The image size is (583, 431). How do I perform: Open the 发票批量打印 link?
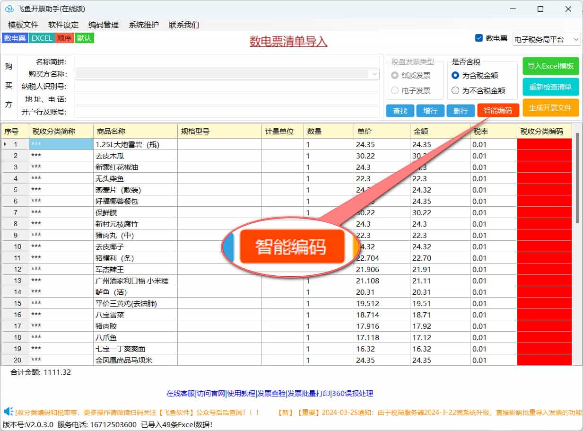click(x=309, y=393)
